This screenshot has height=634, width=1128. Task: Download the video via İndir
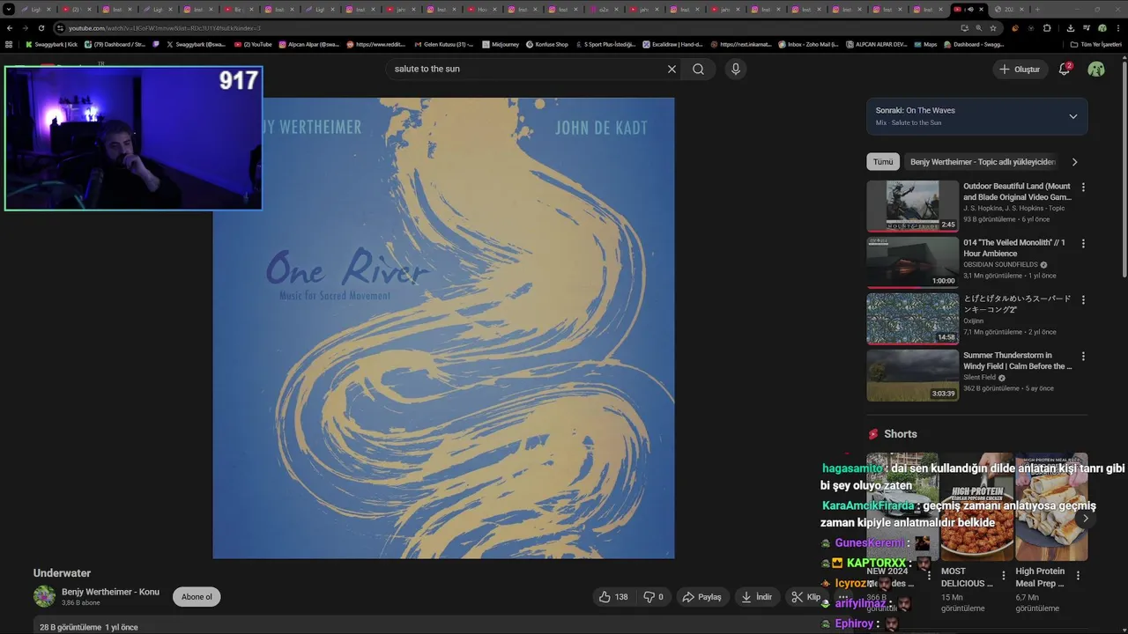pyautogui.click(x=757, y=597)
